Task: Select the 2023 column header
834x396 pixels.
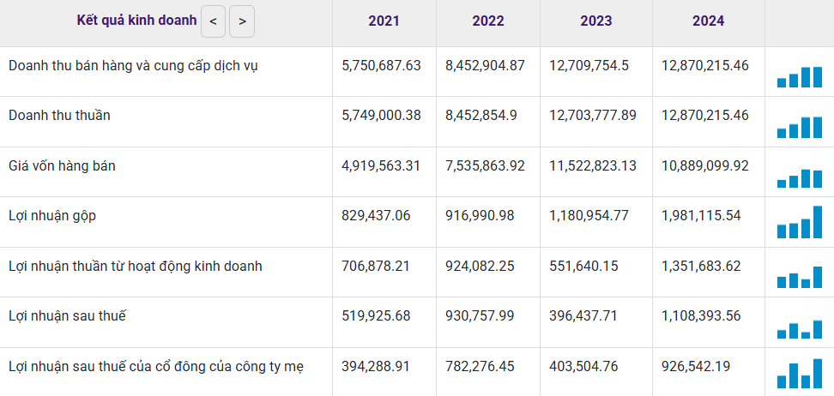Action: (596, 21)
